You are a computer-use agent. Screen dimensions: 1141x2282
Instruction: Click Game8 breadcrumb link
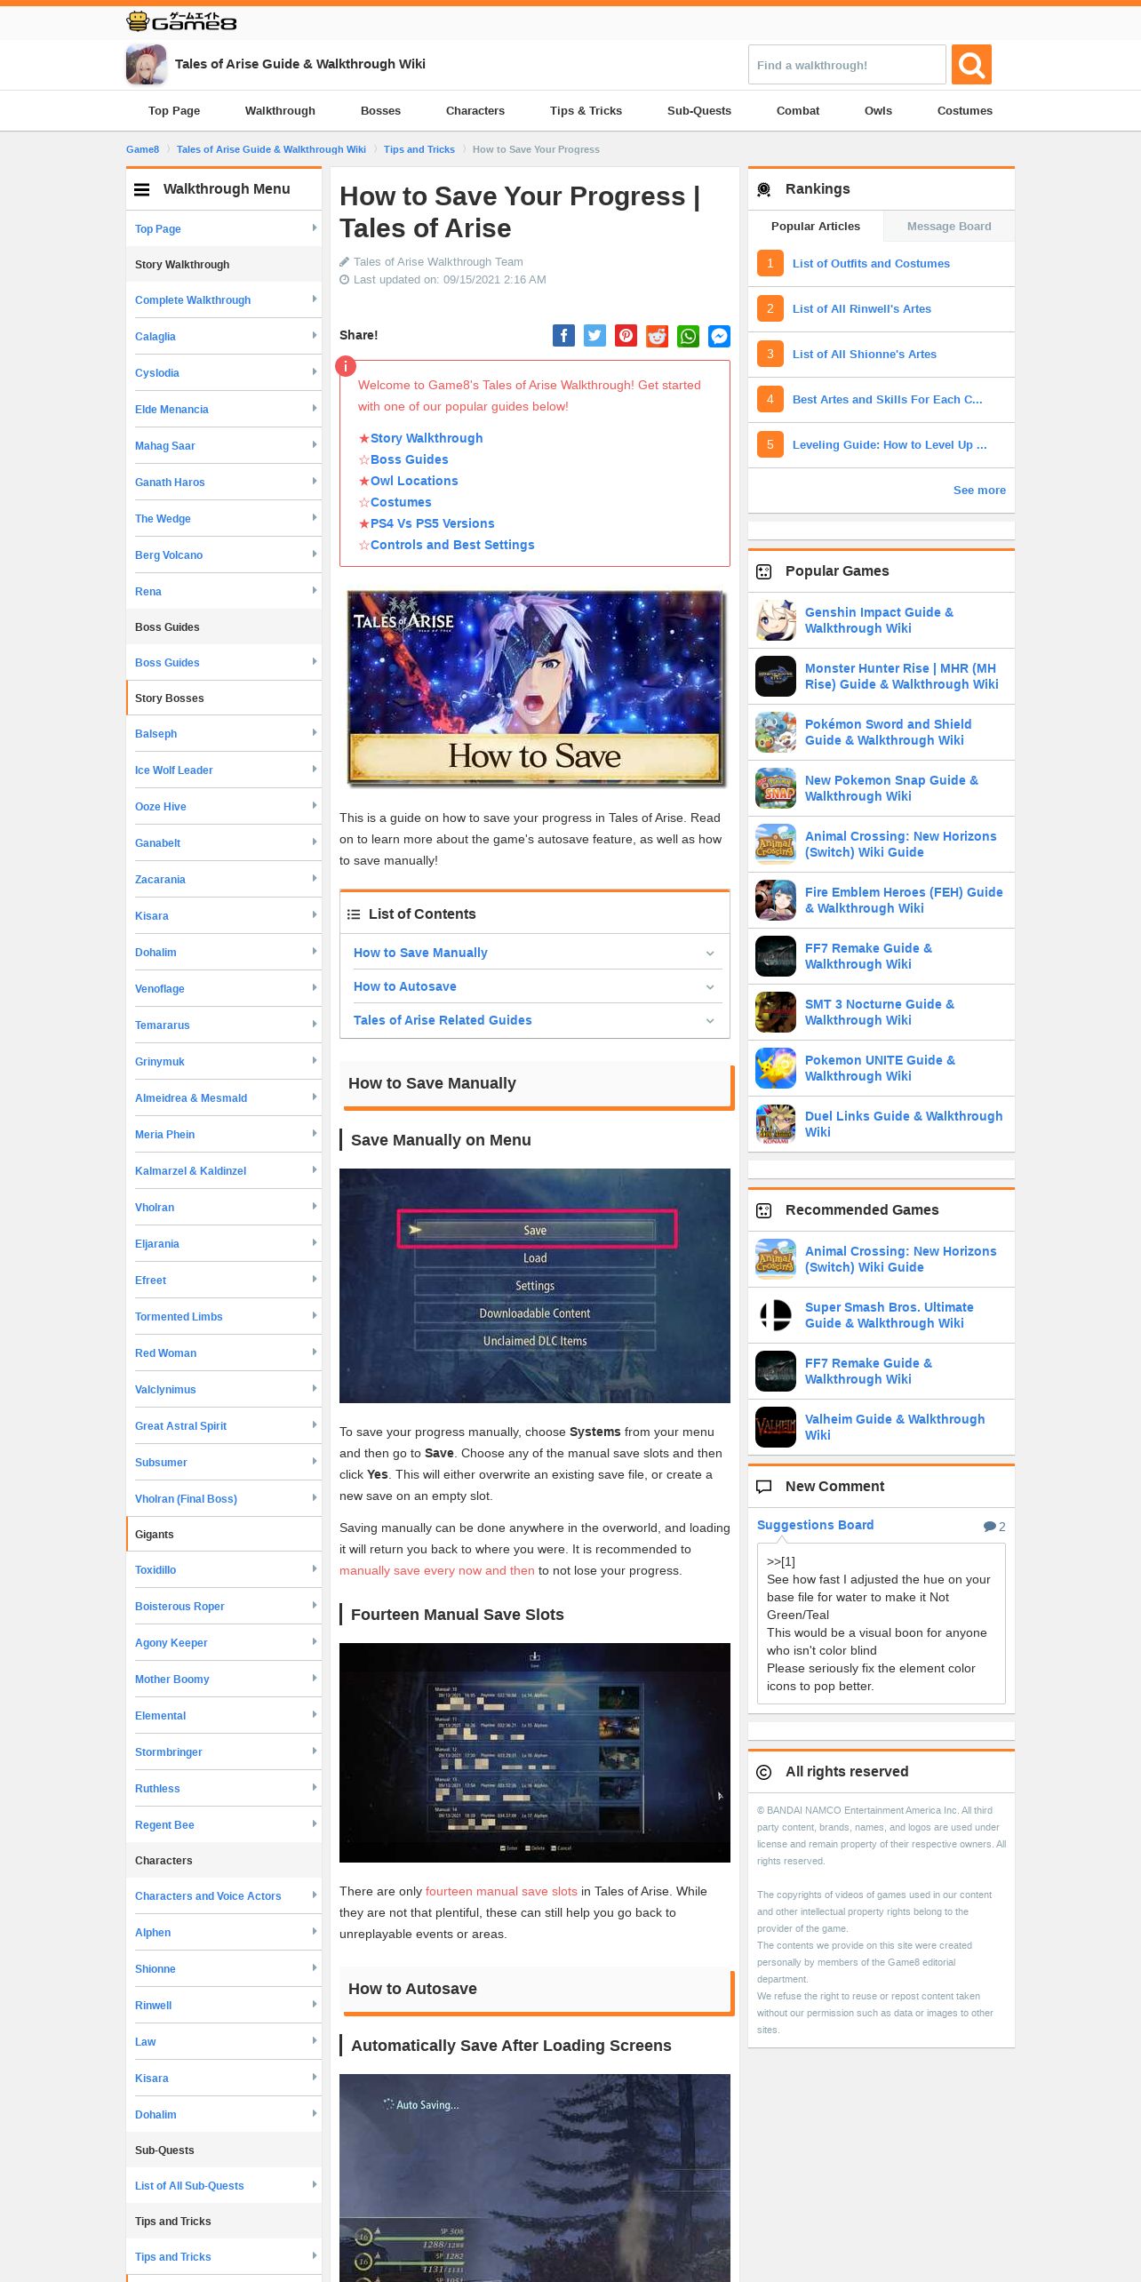click(x=142, y=149)
